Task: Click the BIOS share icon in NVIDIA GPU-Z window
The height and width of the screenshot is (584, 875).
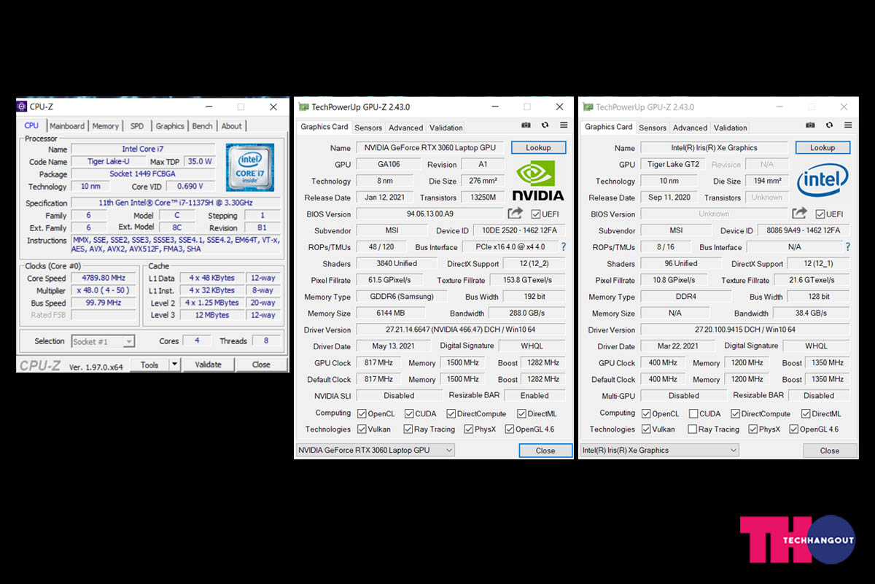Action: [x=516, y=214]
